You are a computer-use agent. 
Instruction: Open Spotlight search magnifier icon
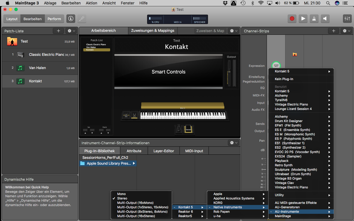point(328,3)
